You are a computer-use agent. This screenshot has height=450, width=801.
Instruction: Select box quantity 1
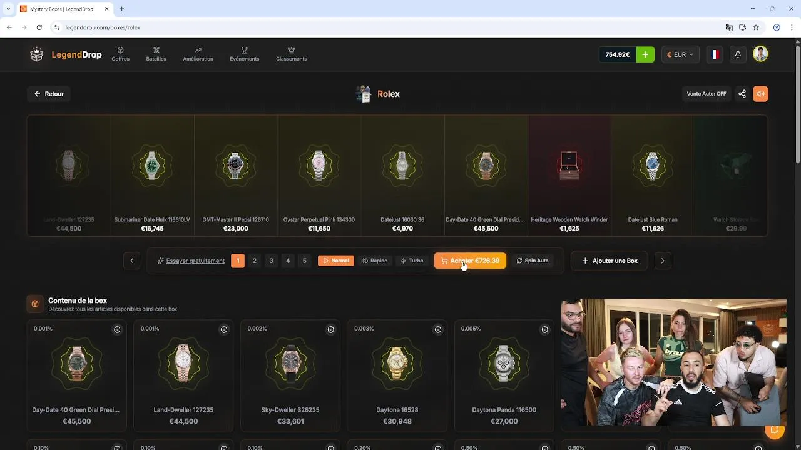pos(238,261)
